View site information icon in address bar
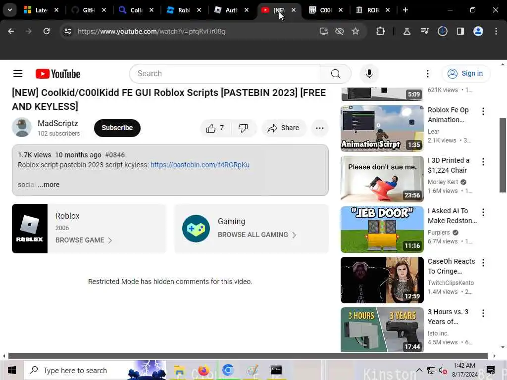507x380 pixels. coord(67,31)
